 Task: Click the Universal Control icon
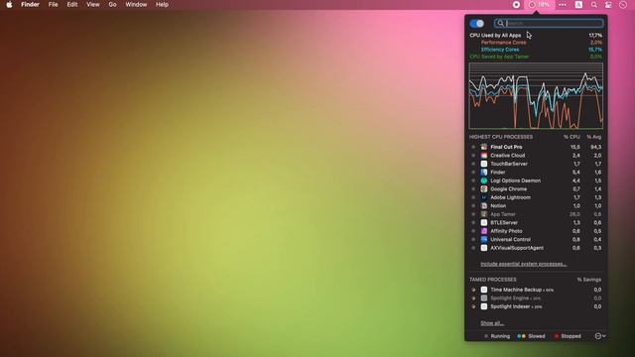(484, 239)
